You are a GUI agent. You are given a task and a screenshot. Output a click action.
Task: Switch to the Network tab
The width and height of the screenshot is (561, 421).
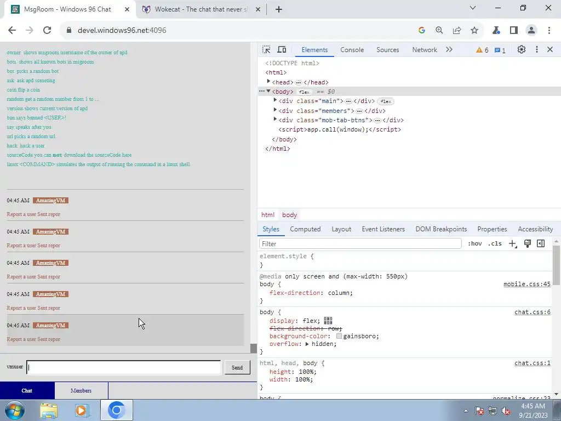click(x=425, y=50)
